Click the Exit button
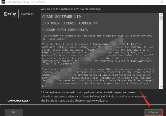Viewport: 166px width, 116px height. coord(14,112)
